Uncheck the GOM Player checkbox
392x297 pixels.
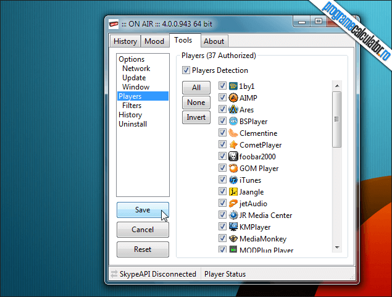pyautogui.click(x=222, y=168)
